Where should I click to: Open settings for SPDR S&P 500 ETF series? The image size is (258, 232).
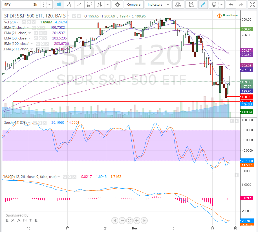point(79,16)
